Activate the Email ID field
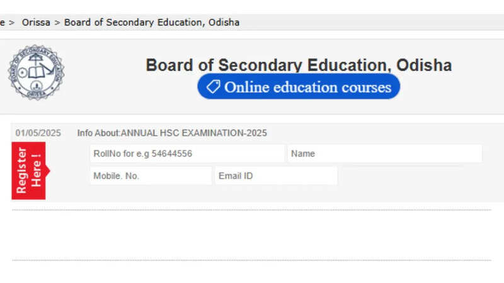 (276, 176)
